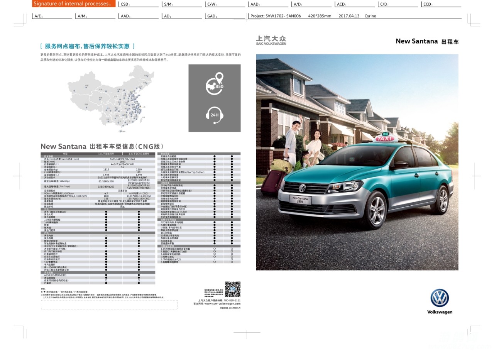Click the 'New Santana 出租车' title at top right
Image resolution: width=494 pixels, height=352 pixels.
[427, 41]
